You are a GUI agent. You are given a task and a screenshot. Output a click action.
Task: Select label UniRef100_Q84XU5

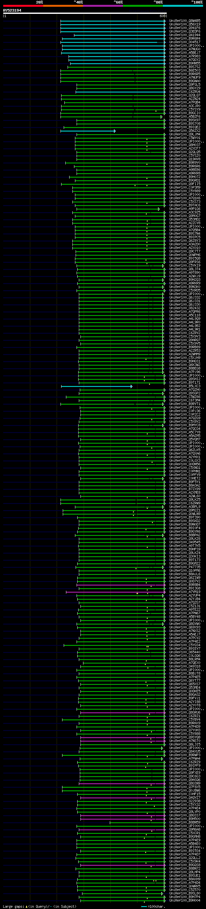[185, 751]
